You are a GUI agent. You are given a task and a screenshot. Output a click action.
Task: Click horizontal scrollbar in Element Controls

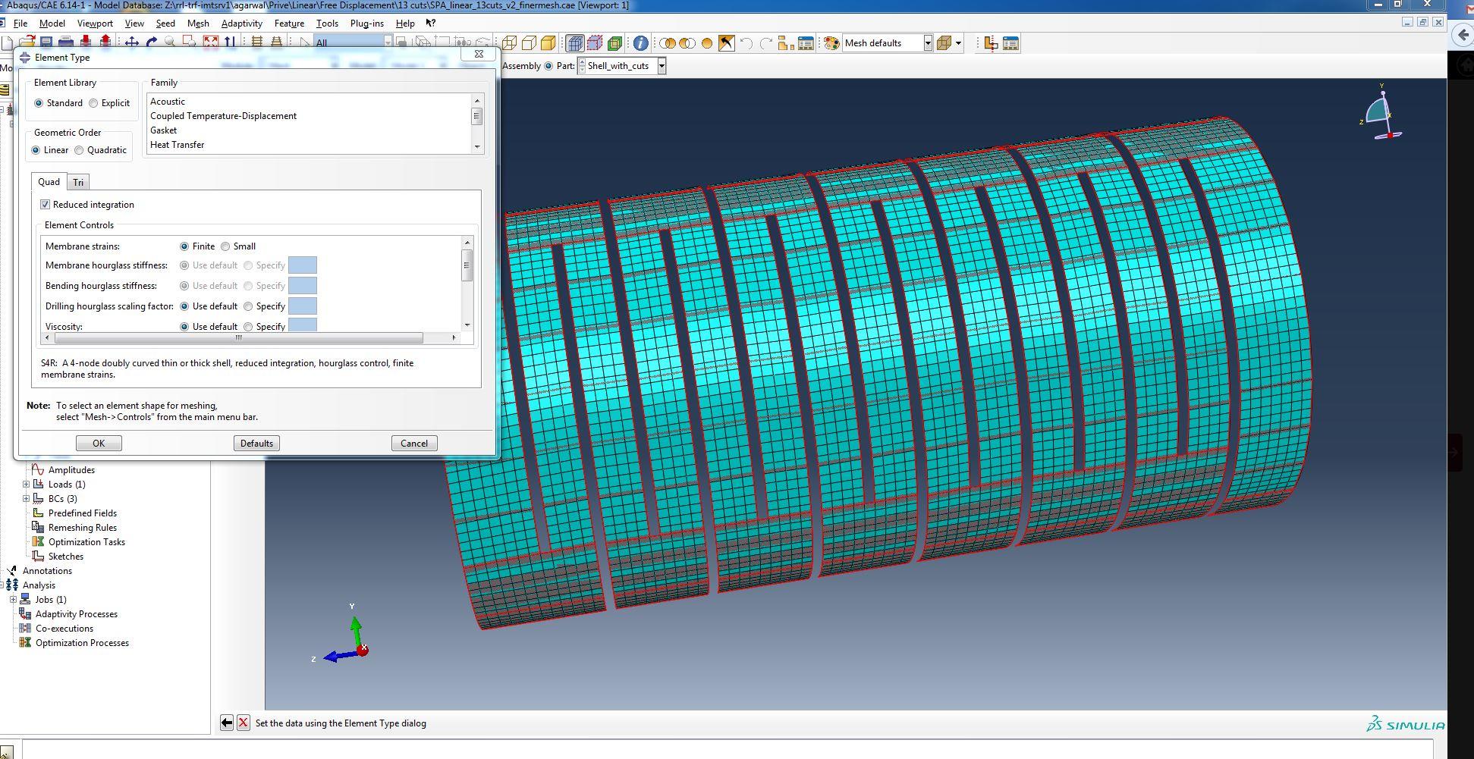tap(237, 338)
